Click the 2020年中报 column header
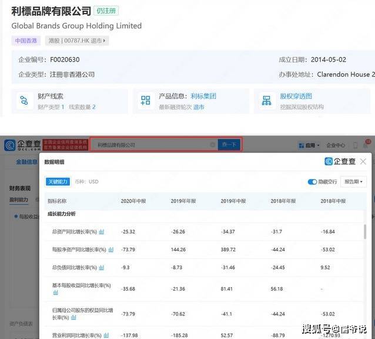Image resolution: width=375 pixels, height=339 pixels. click(133, 201)
